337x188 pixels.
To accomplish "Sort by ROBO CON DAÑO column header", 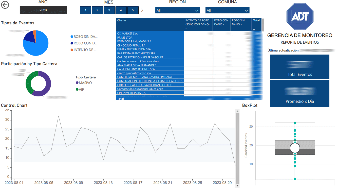I will click(222, 24).
